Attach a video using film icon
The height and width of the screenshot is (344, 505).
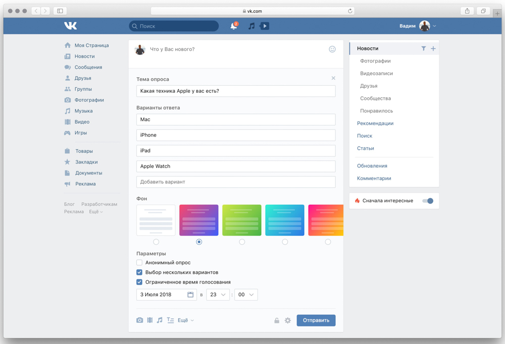click(150, 320)
